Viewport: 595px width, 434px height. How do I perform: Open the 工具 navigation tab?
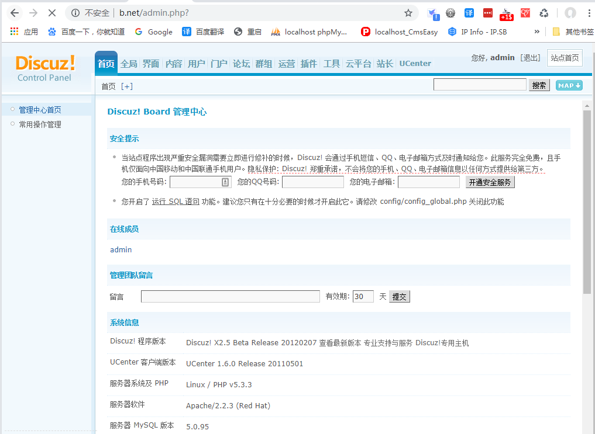click(x=332, y=64)
